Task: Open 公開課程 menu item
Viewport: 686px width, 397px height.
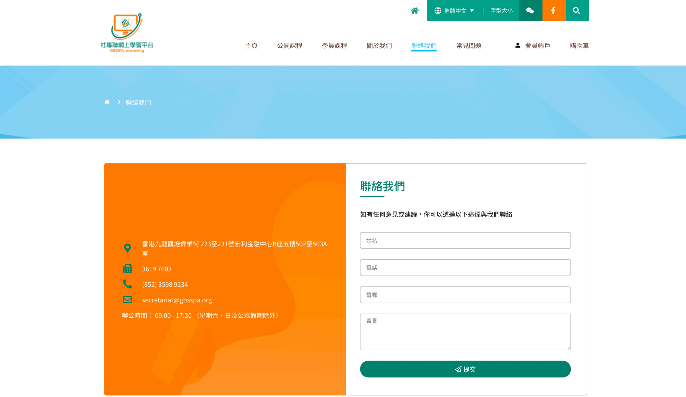Action: coord(289,46)
